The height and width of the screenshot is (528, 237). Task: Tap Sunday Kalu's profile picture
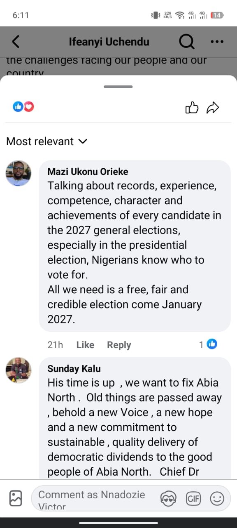(x=18, y=370)
